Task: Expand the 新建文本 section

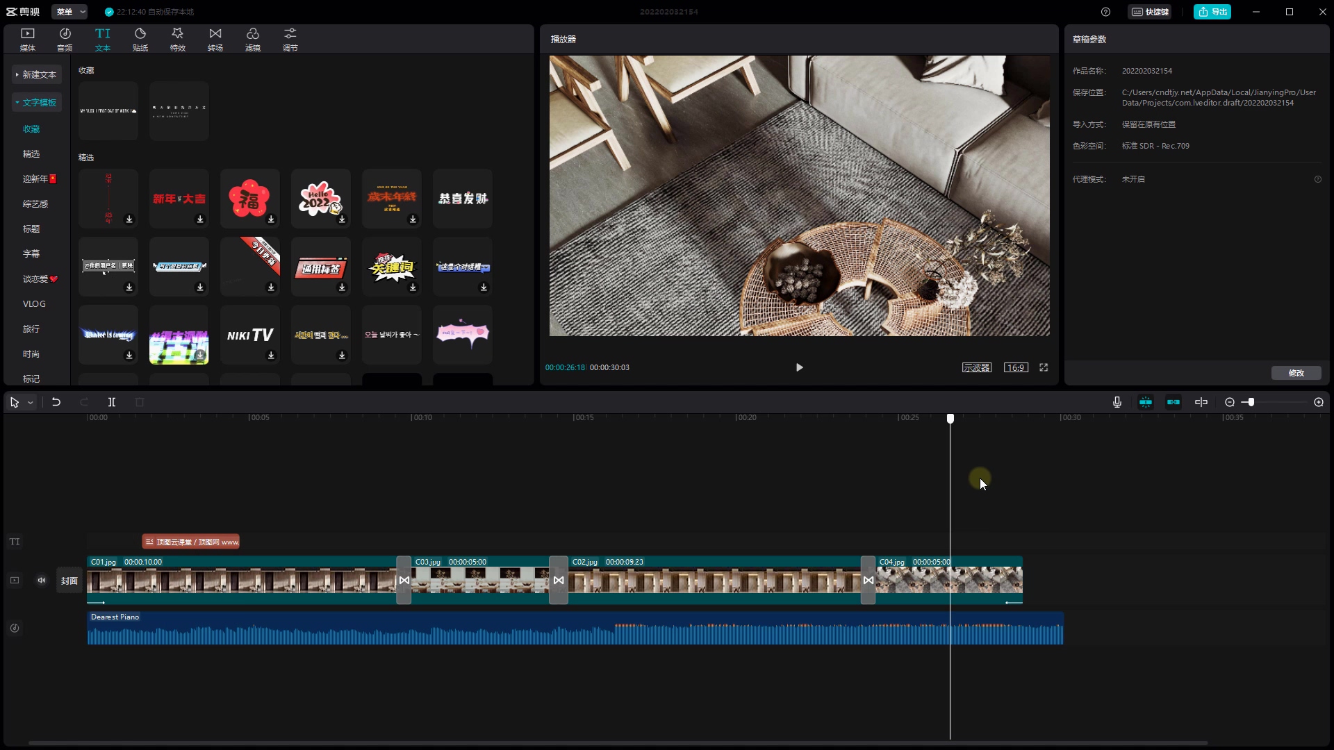Action: click(37, 74)
